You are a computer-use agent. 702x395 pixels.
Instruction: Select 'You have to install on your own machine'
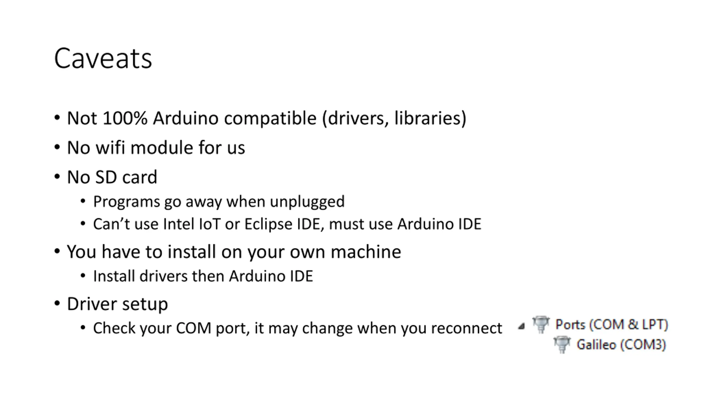234,252
